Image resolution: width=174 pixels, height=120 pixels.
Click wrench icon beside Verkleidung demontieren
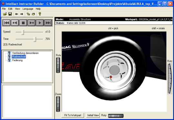coord(9,53)
